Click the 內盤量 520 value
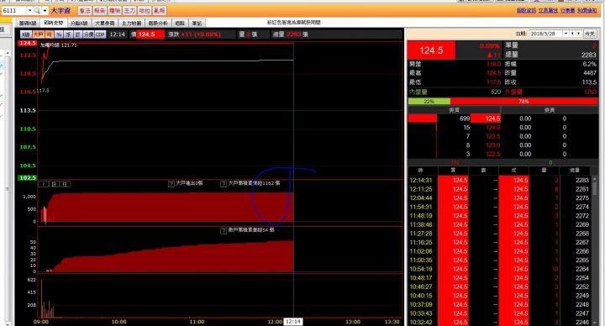 (496, 92)
